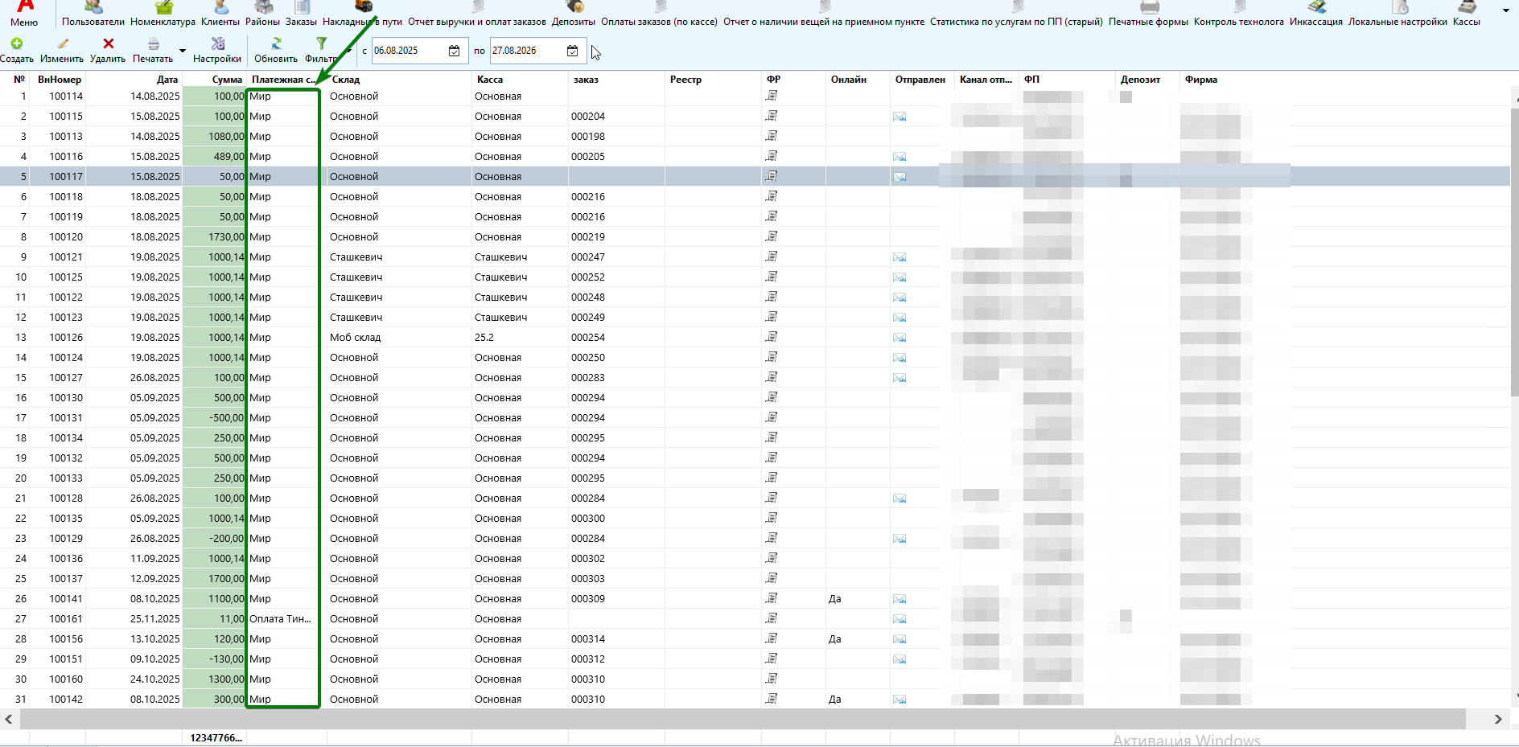Click the ФР receipt icon in row 100161
Viewport: 1519px width, 747px height.
[x=772, y=618]
